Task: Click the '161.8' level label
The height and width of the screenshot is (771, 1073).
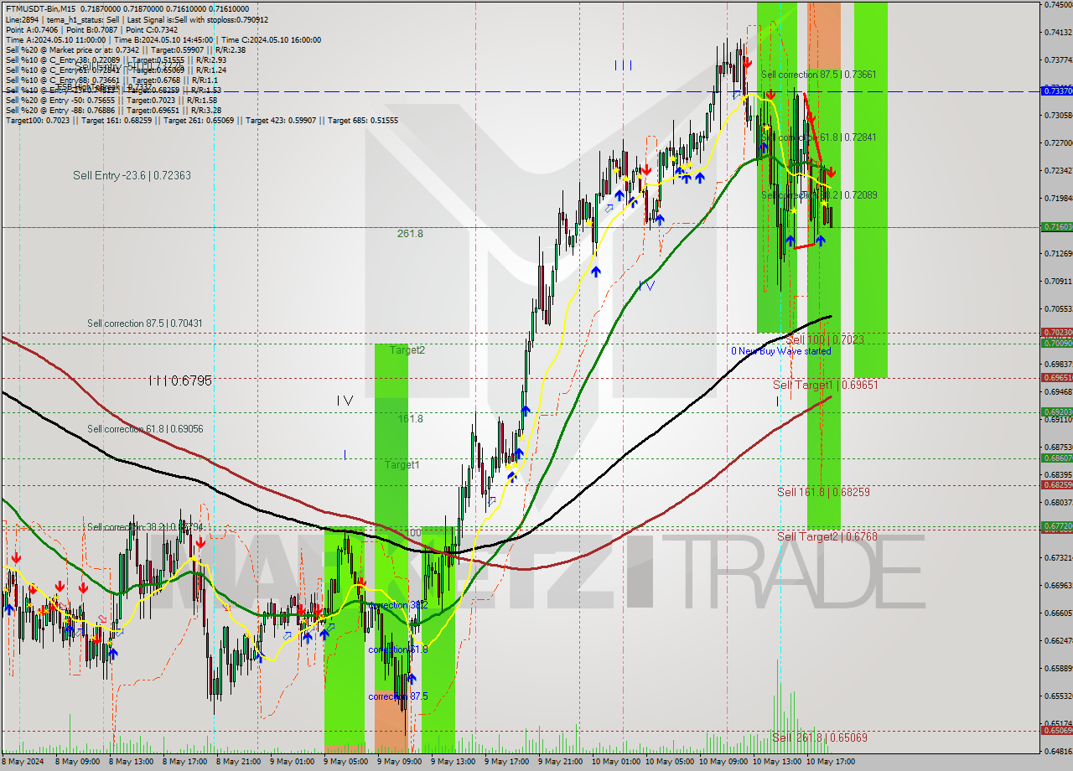Action: 410,418
